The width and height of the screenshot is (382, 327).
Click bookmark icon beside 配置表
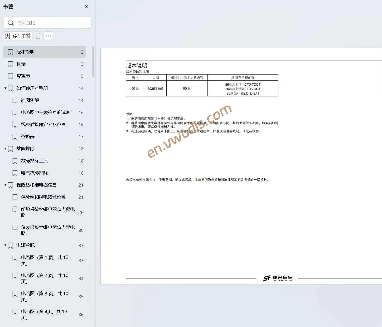click(10, 76)
